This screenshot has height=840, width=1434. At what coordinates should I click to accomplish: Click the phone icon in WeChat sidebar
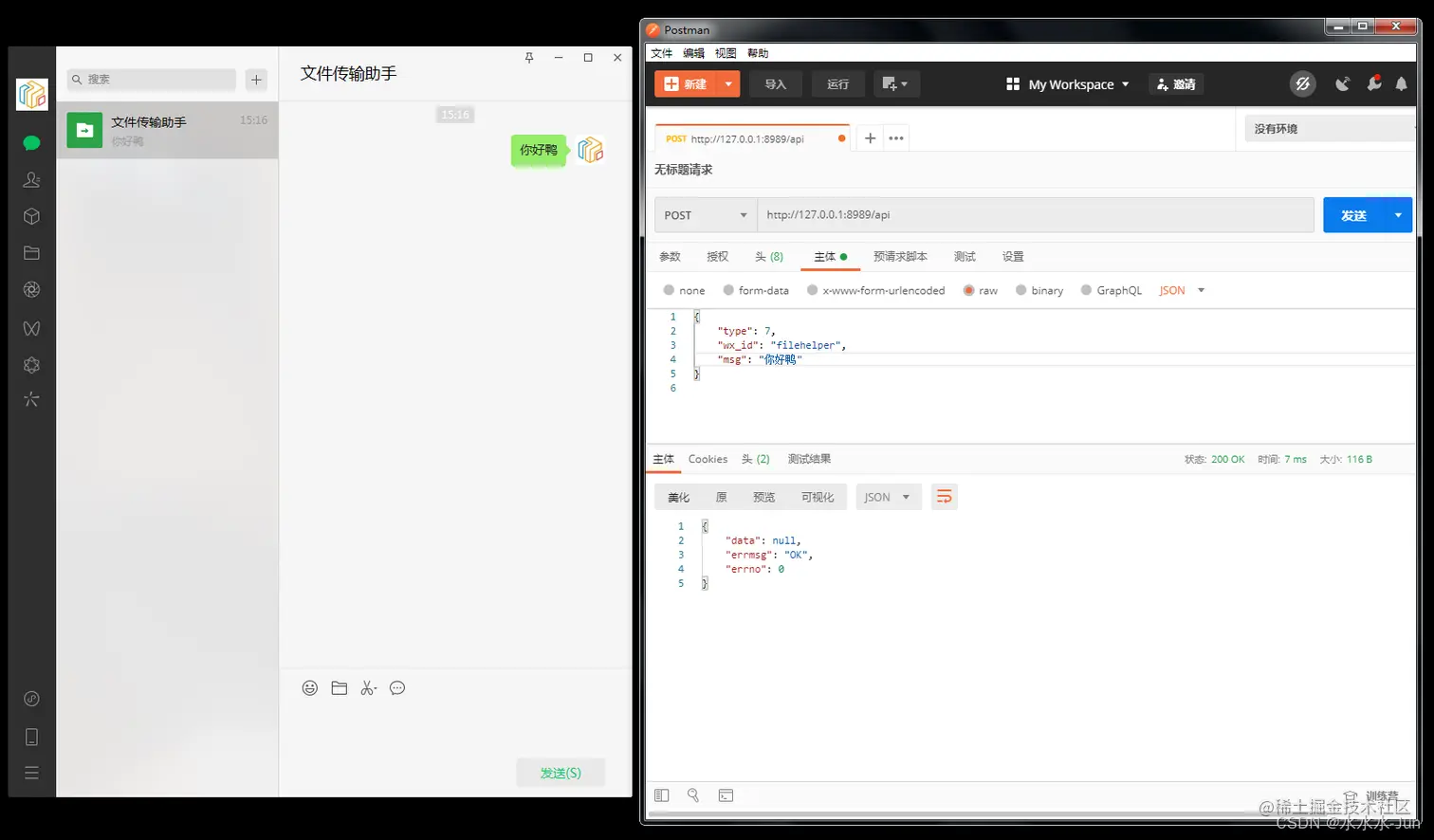click(31, 737)
